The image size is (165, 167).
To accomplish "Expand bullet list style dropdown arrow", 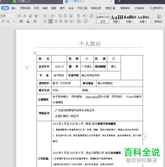I will pos(49,16).
